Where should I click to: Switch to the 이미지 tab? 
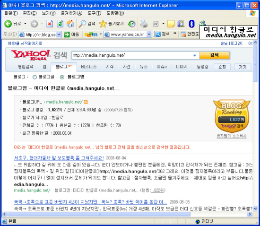pyautogui.click(x=182, y=67)
